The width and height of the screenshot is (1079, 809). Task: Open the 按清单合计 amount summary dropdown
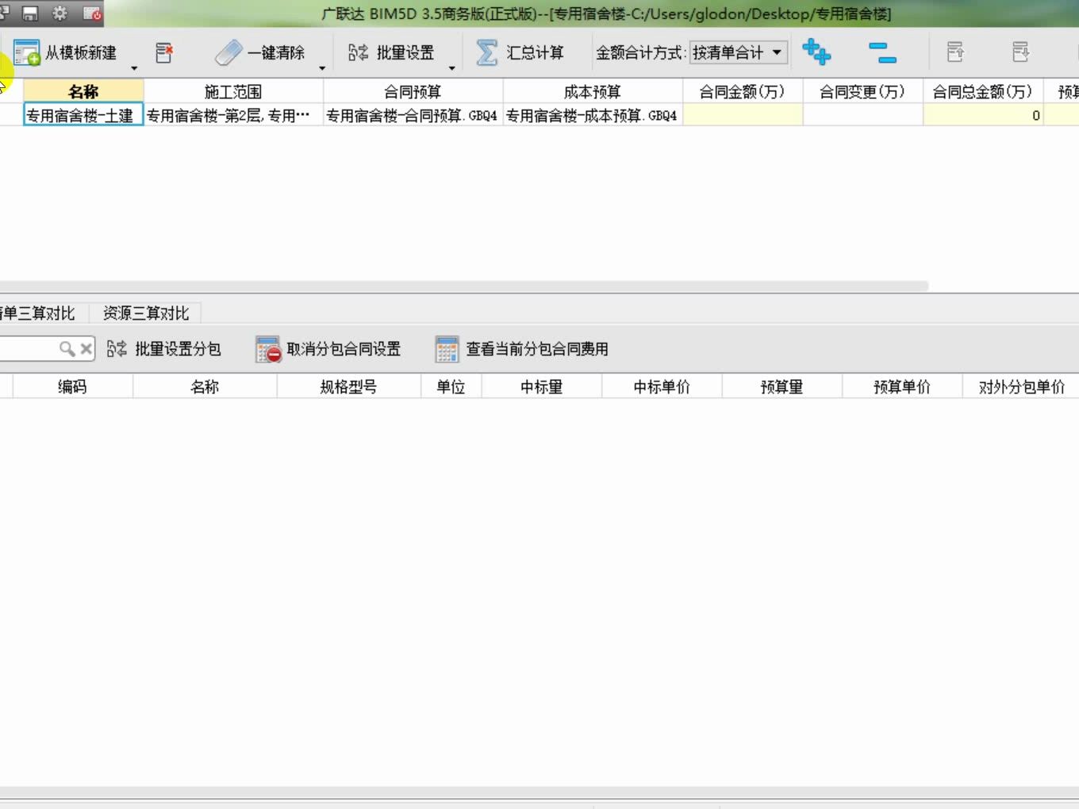click(x=738, y=53)
